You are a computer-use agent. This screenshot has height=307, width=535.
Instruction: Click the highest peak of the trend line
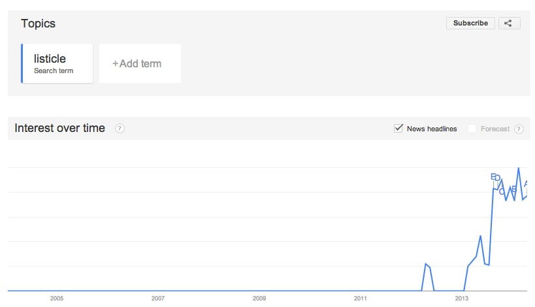519,168
